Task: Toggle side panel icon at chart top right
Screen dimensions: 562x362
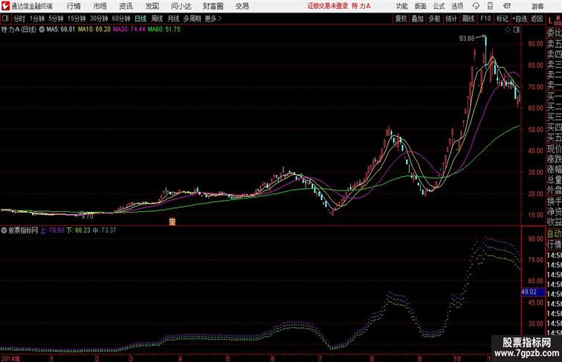Action: [517, 30]
